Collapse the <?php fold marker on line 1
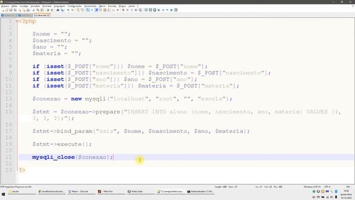355x200 pixels. coord(17,21)
